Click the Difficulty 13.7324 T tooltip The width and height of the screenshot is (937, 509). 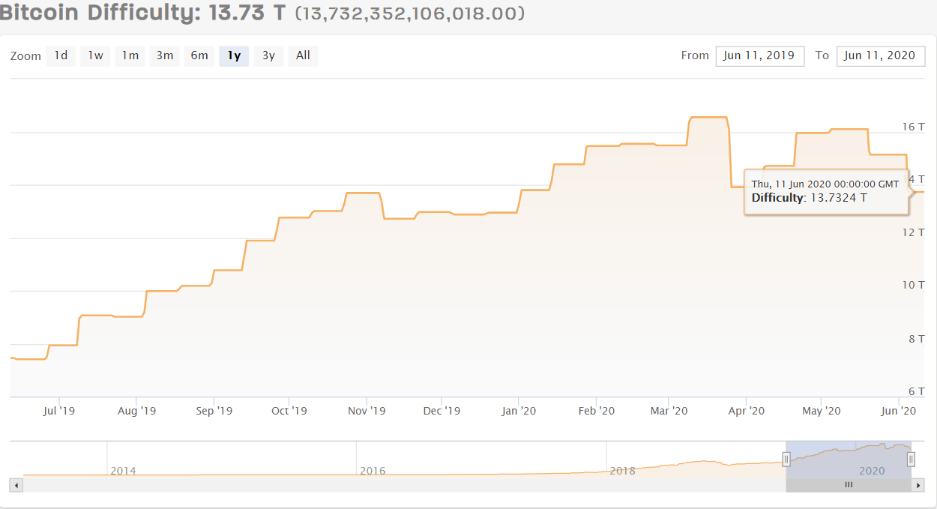point(825,191)
